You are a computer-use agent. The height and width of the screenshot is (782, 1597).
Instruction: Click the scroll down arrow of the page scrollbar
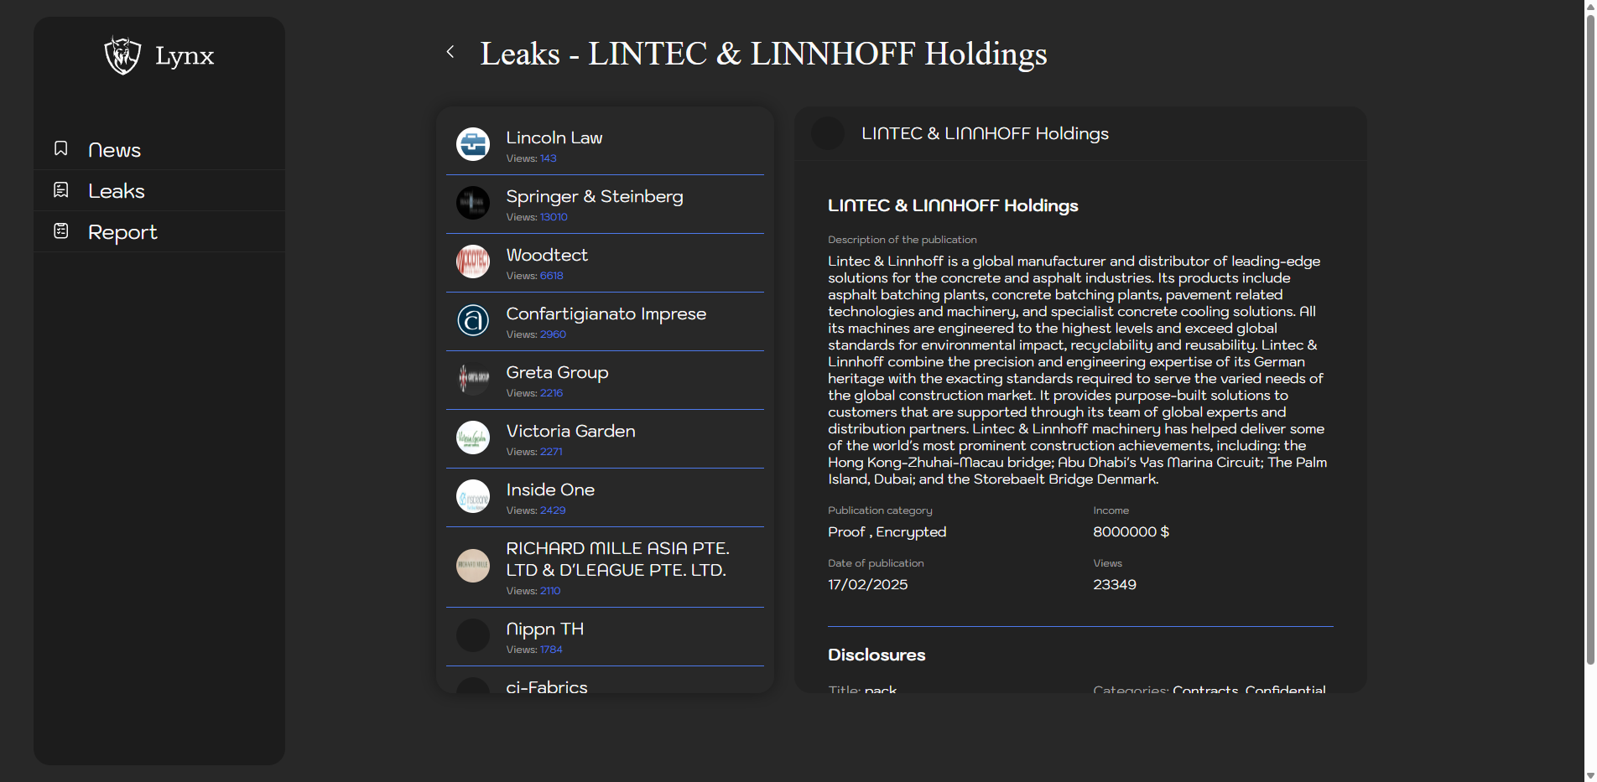click(1589, 775)
